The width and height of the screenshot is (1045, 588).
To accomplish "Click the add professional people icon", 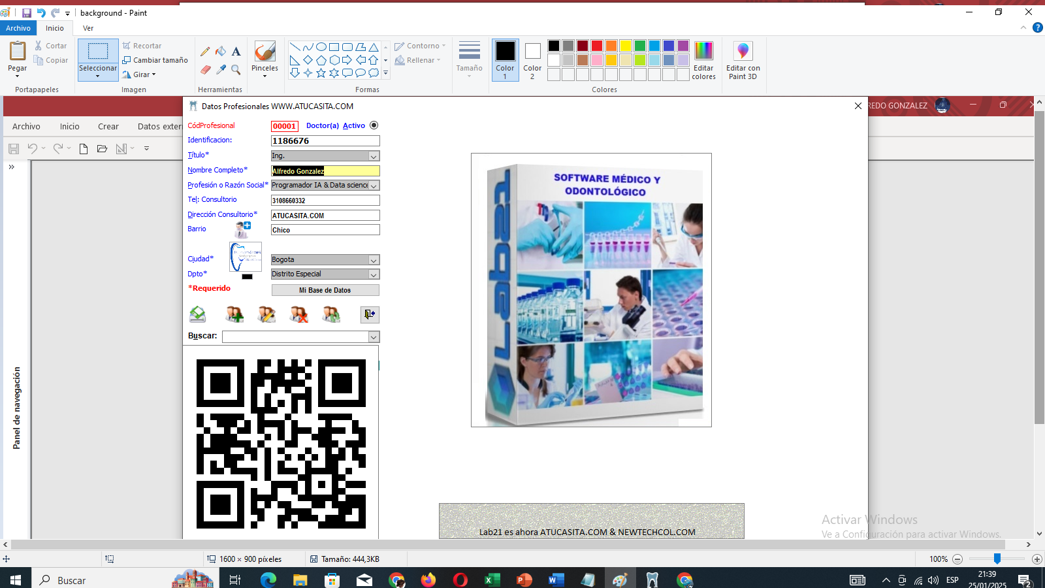I will (x=234, y=314).
